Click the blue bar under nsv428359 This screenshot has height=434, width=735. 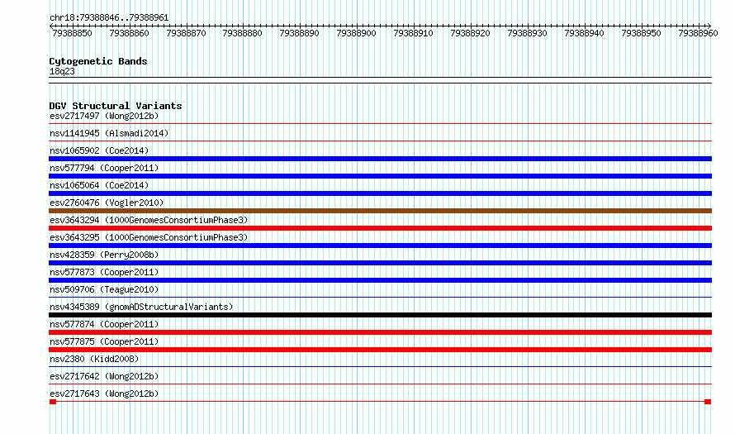pyautogui.click(x=380, y=263)
